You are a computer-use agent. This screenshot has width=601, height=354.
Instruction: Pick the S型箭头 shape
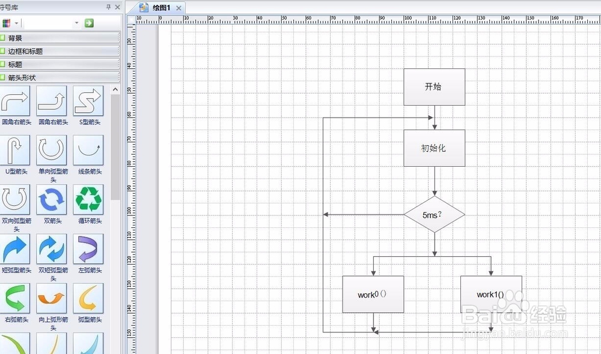88,101
